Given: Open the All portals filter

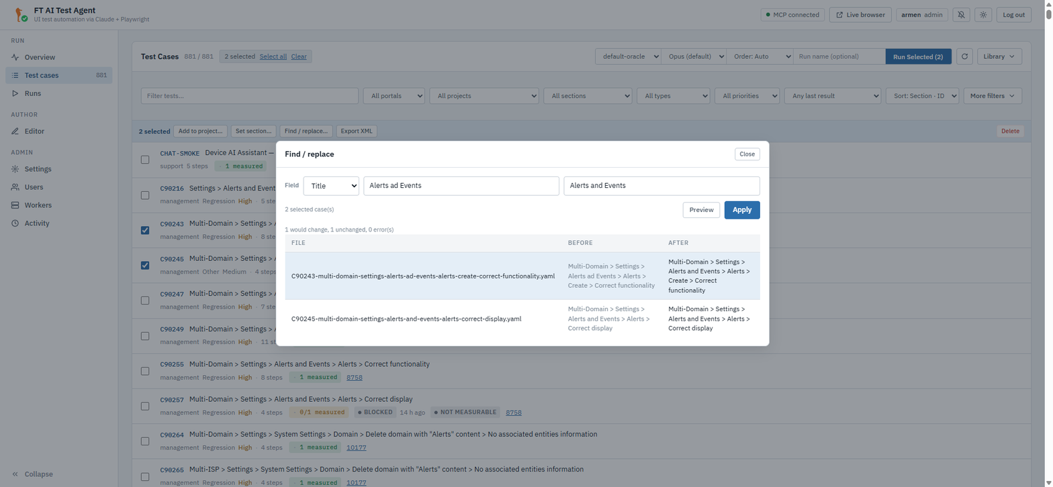Looking at the screenshot, I should click(394, 96).
